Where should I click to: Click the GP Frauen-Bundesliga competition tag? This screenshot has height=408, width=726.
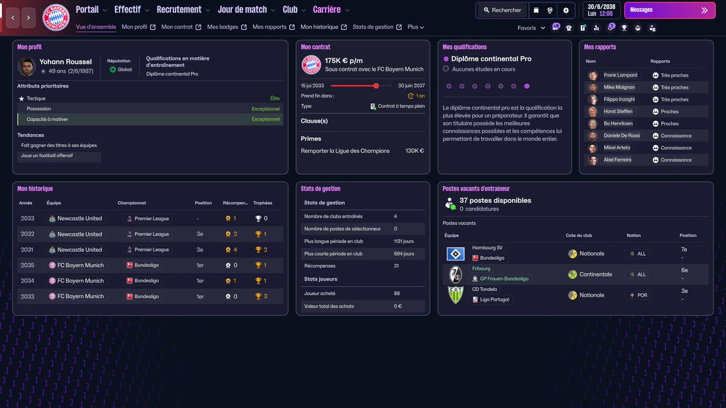500,279
